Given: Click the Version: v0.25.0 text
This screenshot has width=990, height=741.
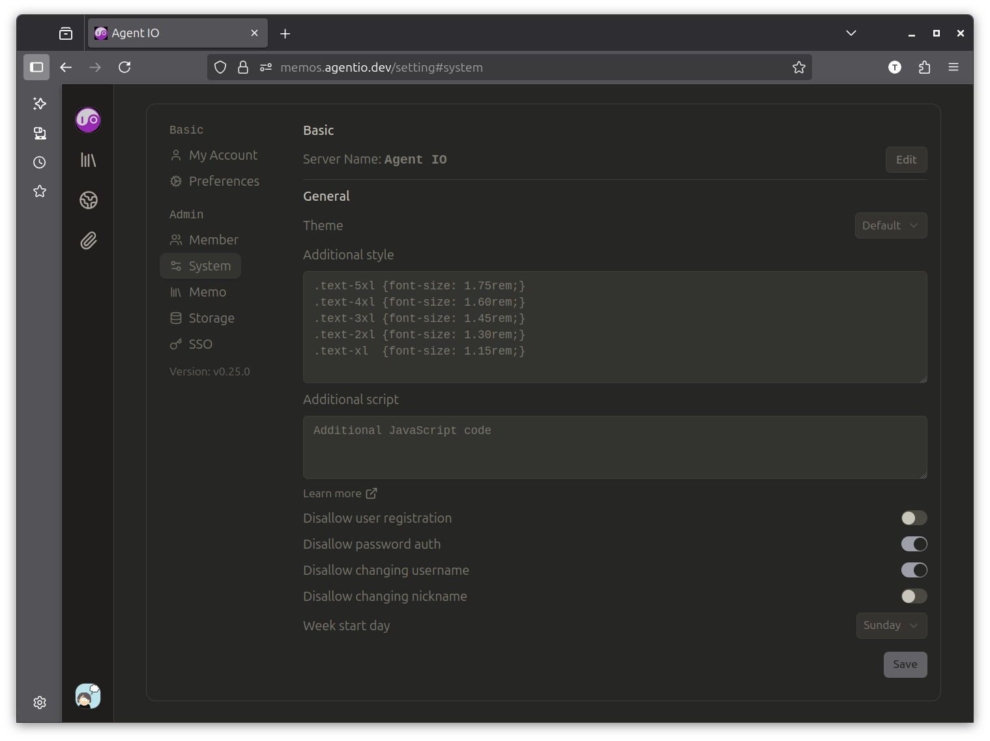Looking at the screenshot, I should [210, 371].
